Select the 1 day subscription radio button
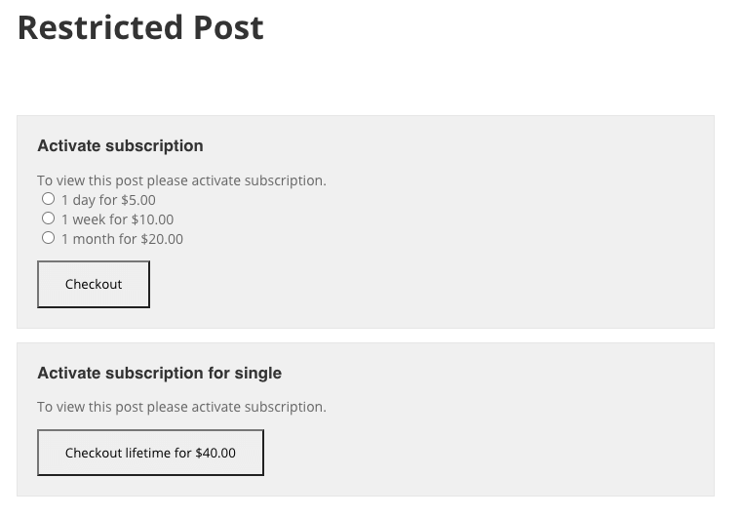This screenshot has width=742, height=517. pos(48,199)
